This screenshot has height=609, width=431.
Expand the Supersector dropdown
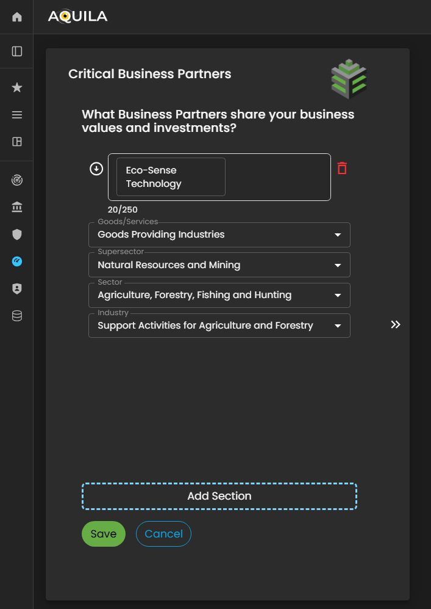click(x=219, y=265)
